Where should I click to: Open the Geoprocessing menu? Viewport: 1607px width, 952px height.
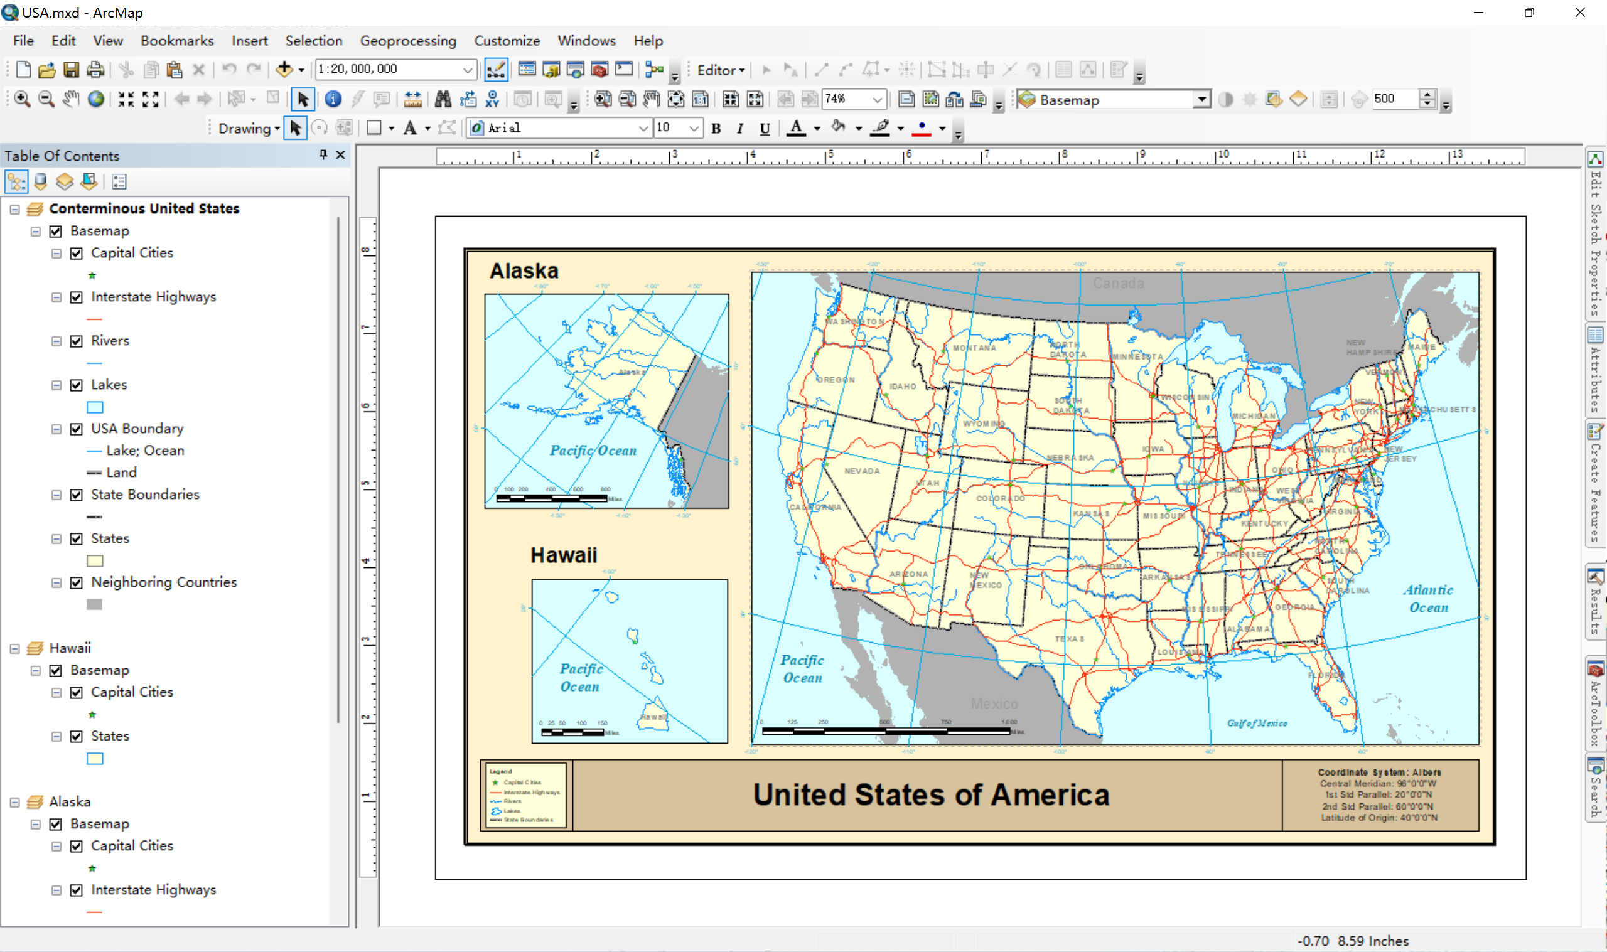pos(408,40)
